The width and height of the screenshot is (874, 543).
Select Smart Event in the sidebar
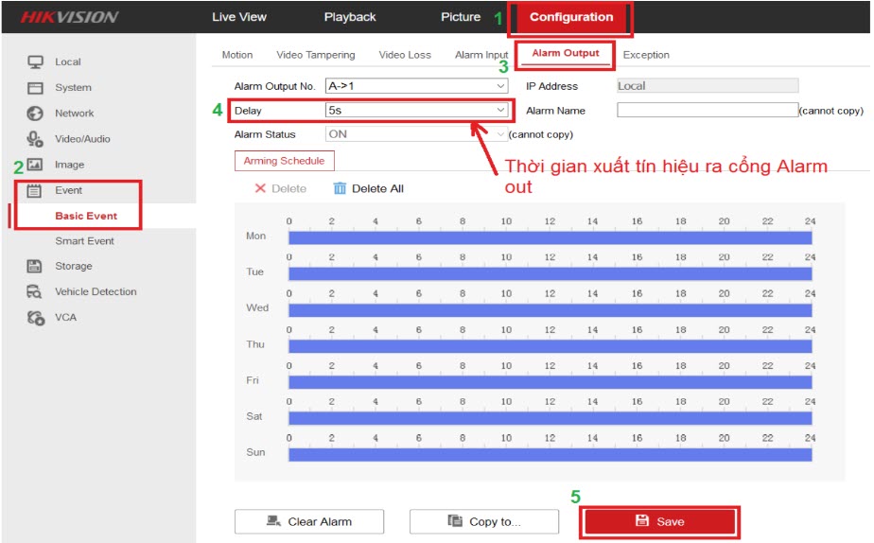84,241
